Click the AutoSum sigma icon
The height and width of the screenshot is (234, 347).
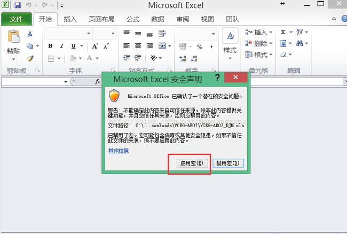pos(283,32)
